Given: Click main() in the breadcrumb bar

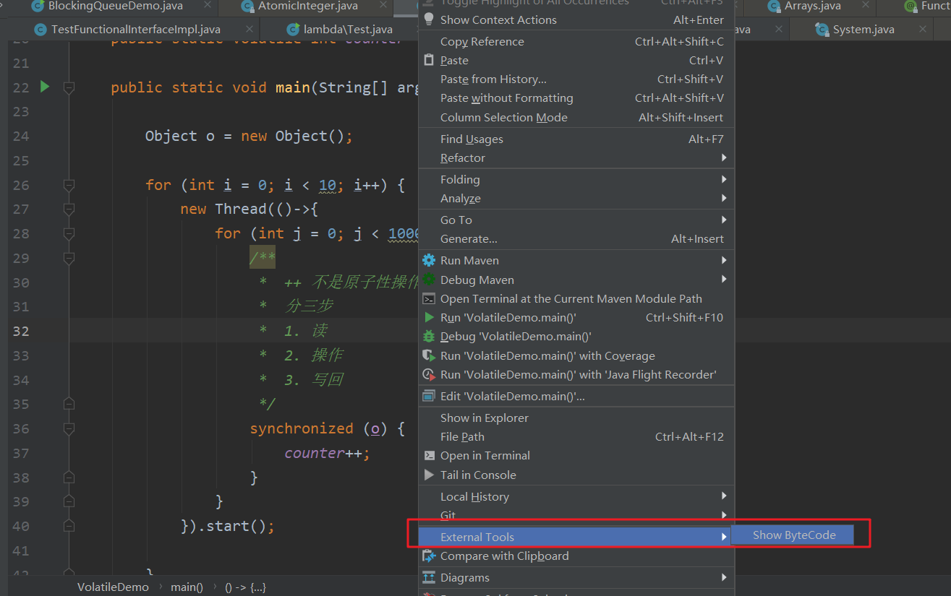Looking at the screenshot, I should (187, 587).
